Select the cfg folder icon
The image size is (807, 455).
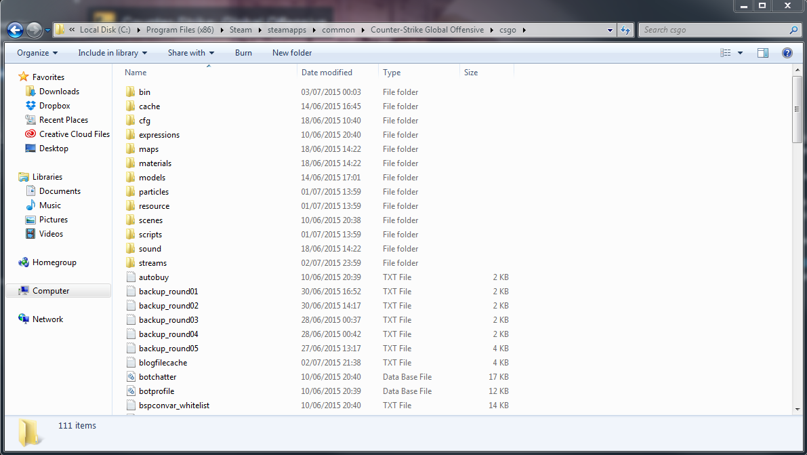point(131,120)
